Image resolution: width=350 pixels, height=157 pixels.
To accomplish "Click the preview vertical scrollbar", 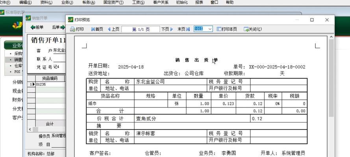I will (x=331, y=78).
